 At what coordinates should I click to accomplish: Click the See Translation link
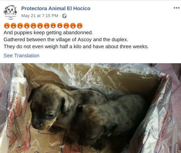[x=21, y=56]
